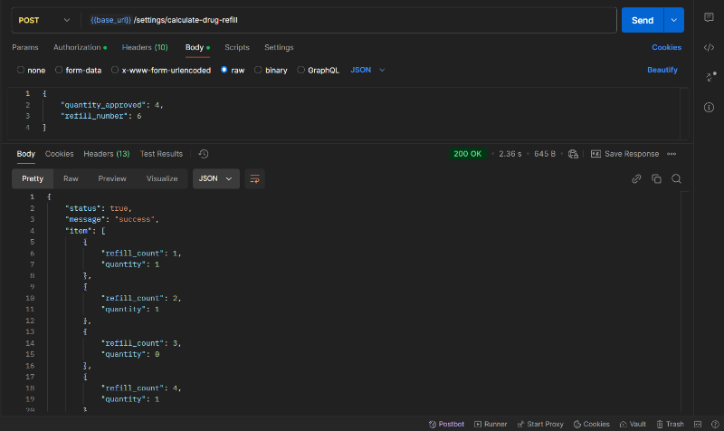Open the Test Results tab
Screen dimensions: 724x431
(x=161, y=154)
